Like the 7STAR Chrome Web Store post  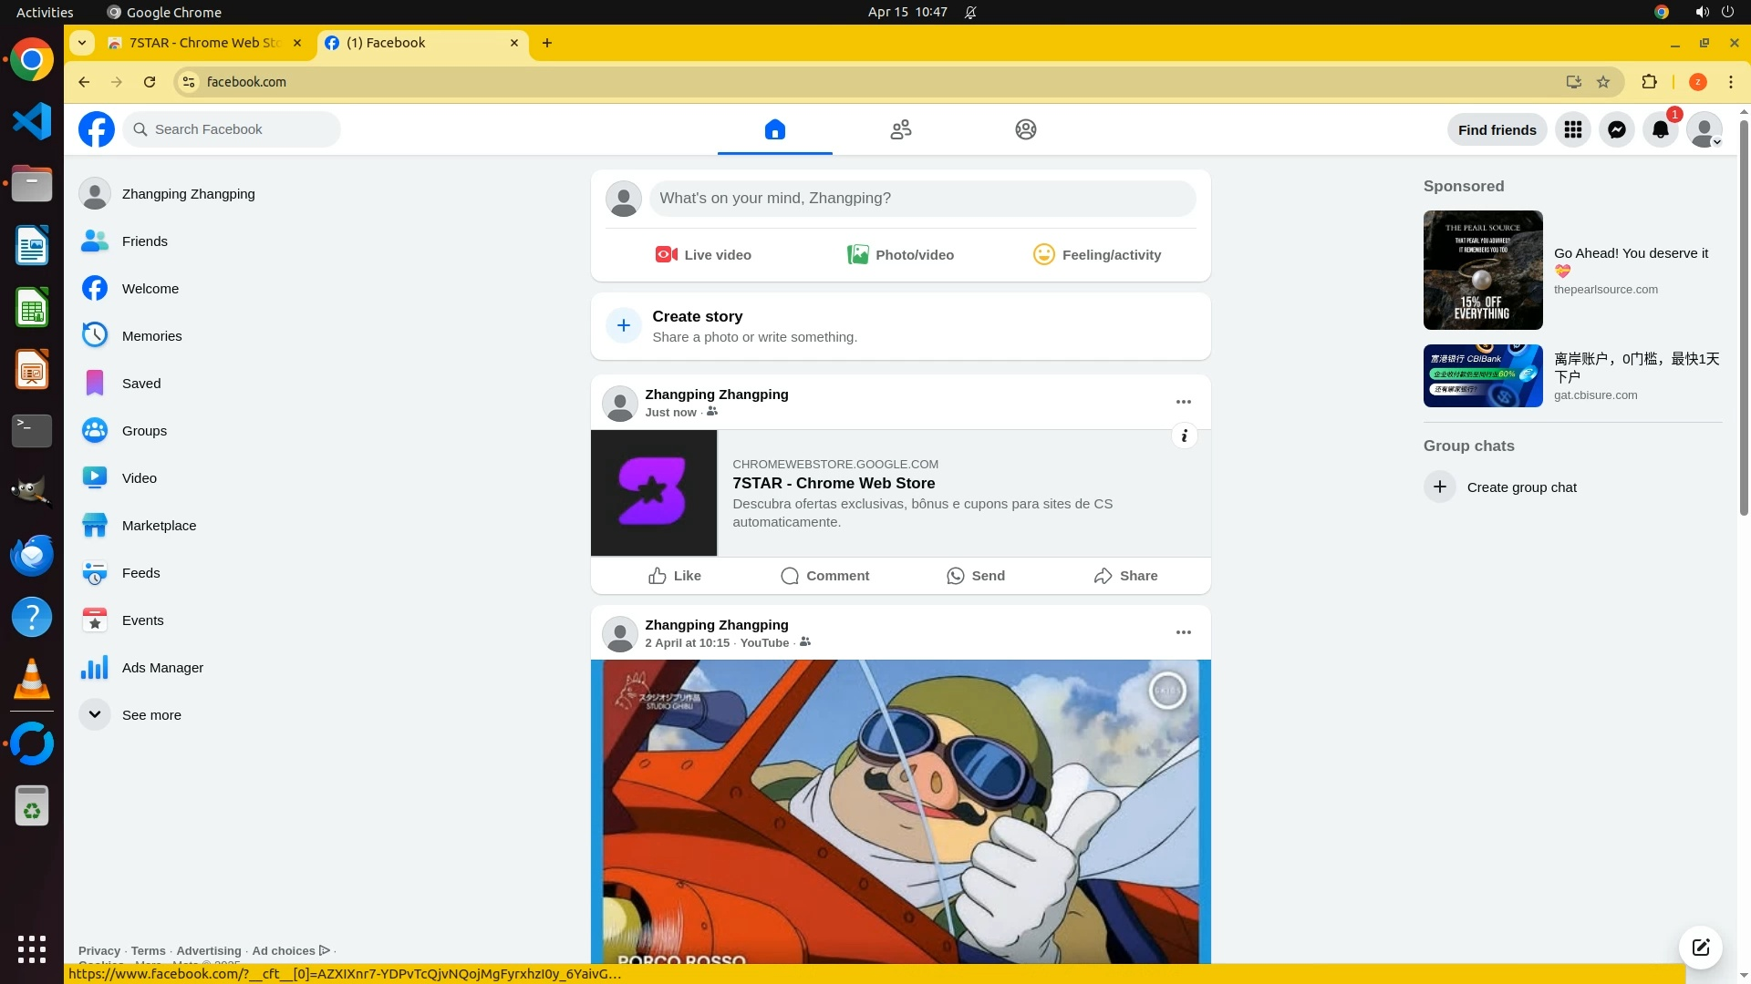coord(675,576)
